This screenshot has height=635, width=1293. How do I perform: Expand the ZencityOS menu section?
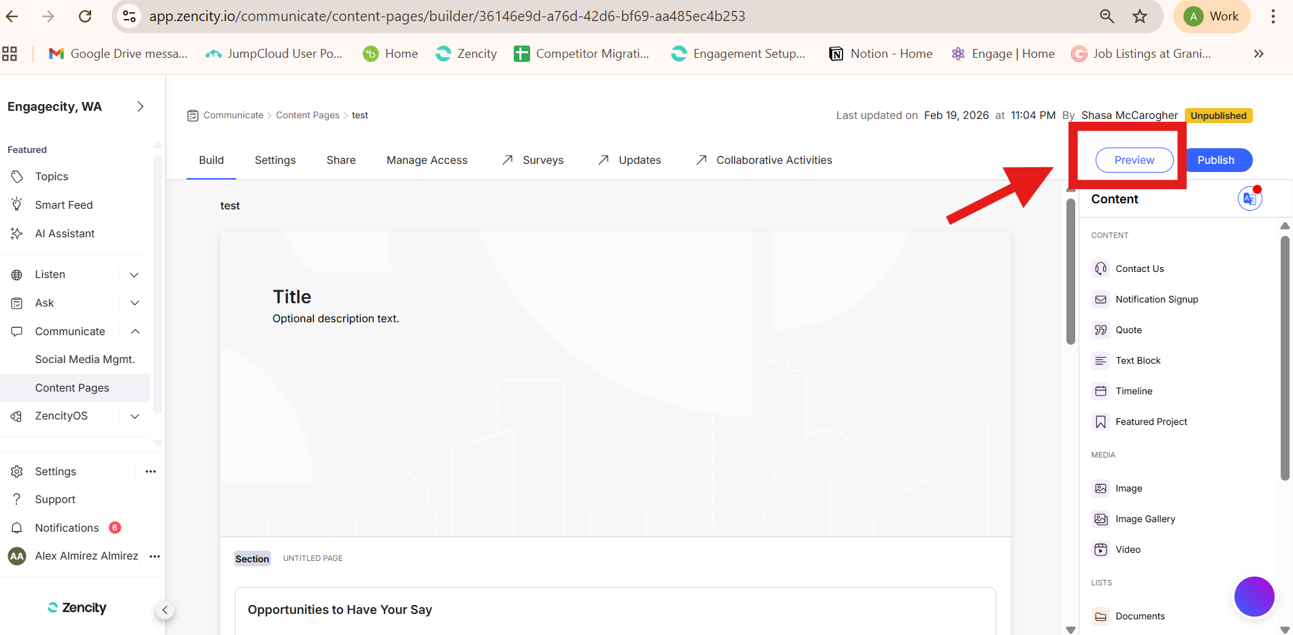(x=135, y=416)
